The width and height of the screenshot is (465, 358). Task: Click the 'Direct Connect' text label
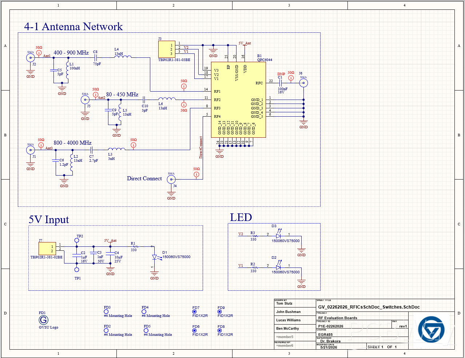tap(144, 178)
